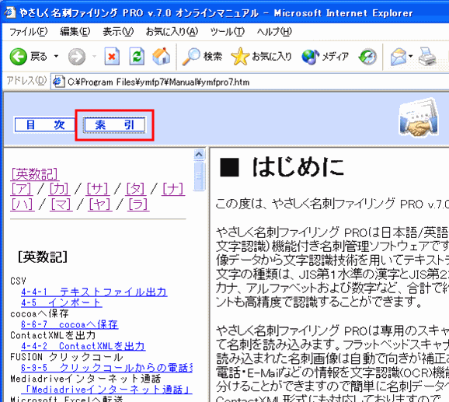Click the 目次 (contents) button
Image resolution: width=449 pixels, height=402 pixels.
(x=45, y=125)
